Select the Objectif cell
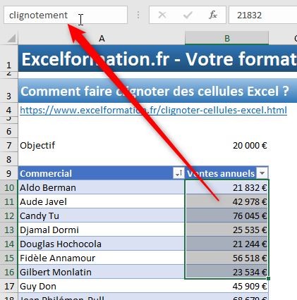This screenshot has width=297, height=300. (102, 146)
